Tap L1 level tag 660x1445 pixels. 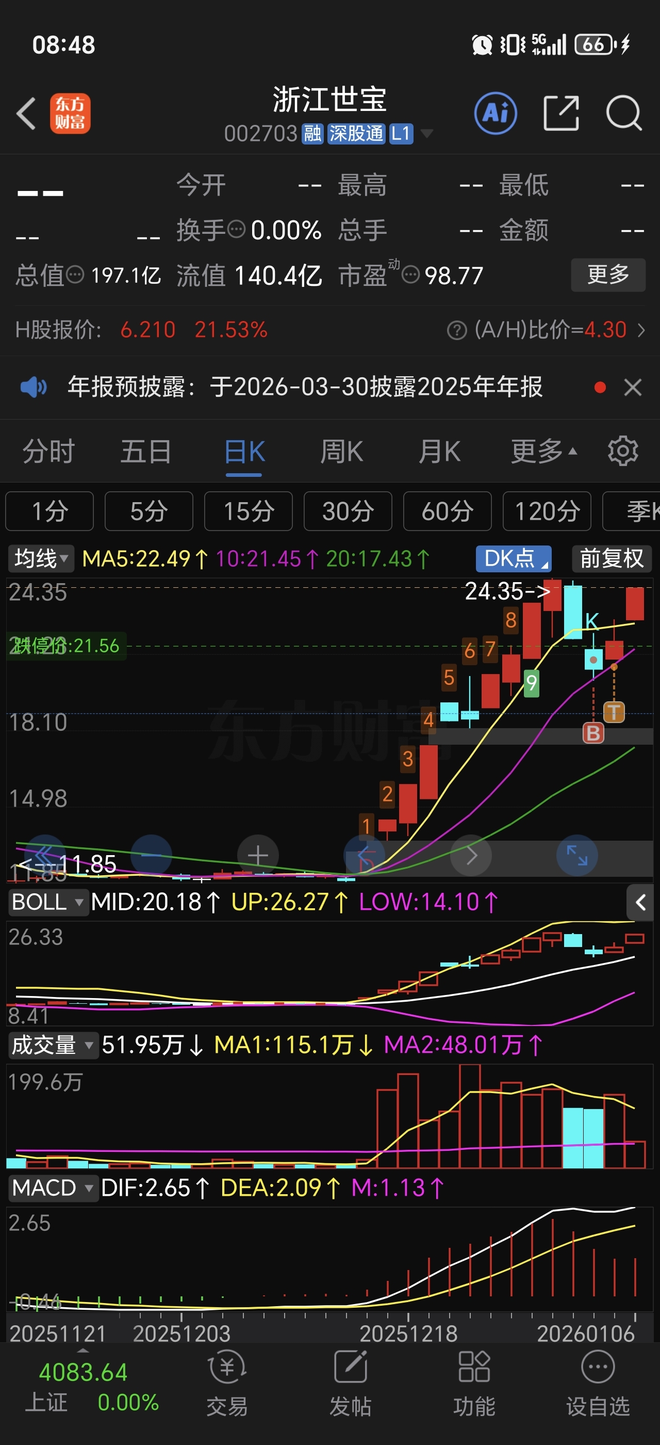pos(401,134)
